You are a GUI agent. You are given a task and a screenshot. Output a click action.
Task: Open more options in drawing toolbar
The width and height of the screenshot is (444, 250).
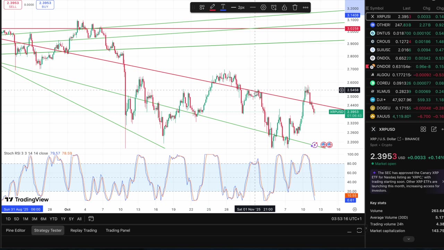point(306,7)
